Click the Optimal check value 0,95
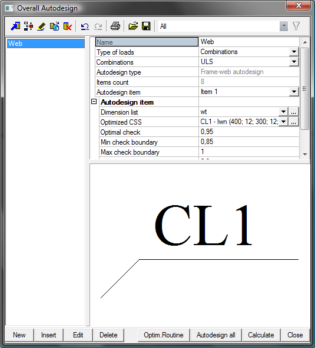This screenshot has width=315, height=348. (248, 132)
